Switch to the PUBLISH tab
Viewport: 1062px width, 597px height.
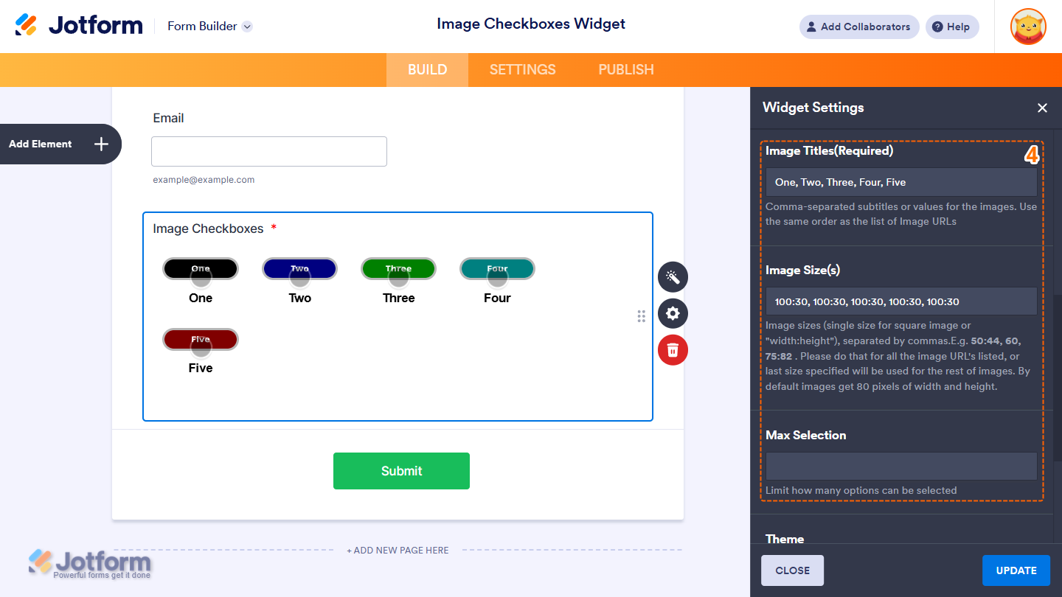(625, 69)
